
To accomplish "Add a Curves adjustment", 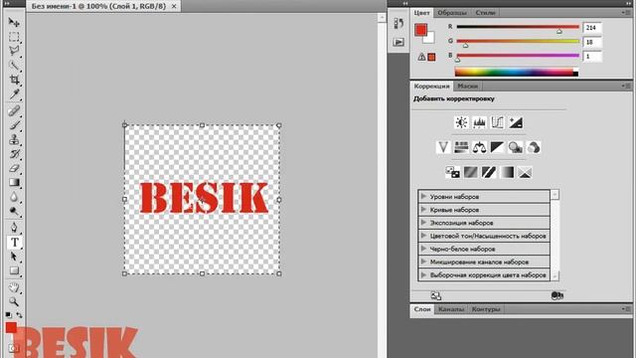I will 497,122.
